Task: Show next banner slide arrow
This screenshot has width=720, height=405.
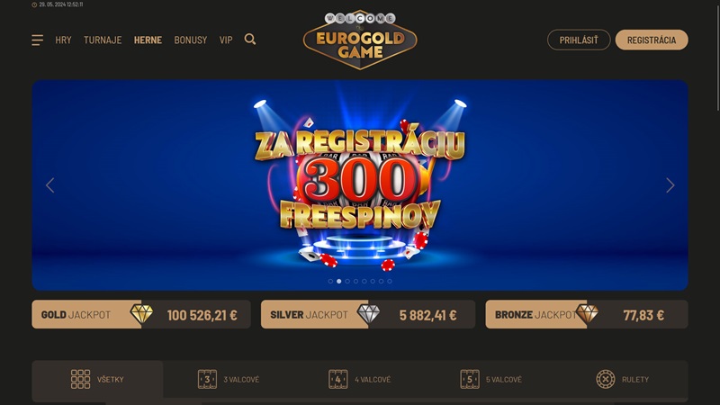Action: [x=670, y=185]
